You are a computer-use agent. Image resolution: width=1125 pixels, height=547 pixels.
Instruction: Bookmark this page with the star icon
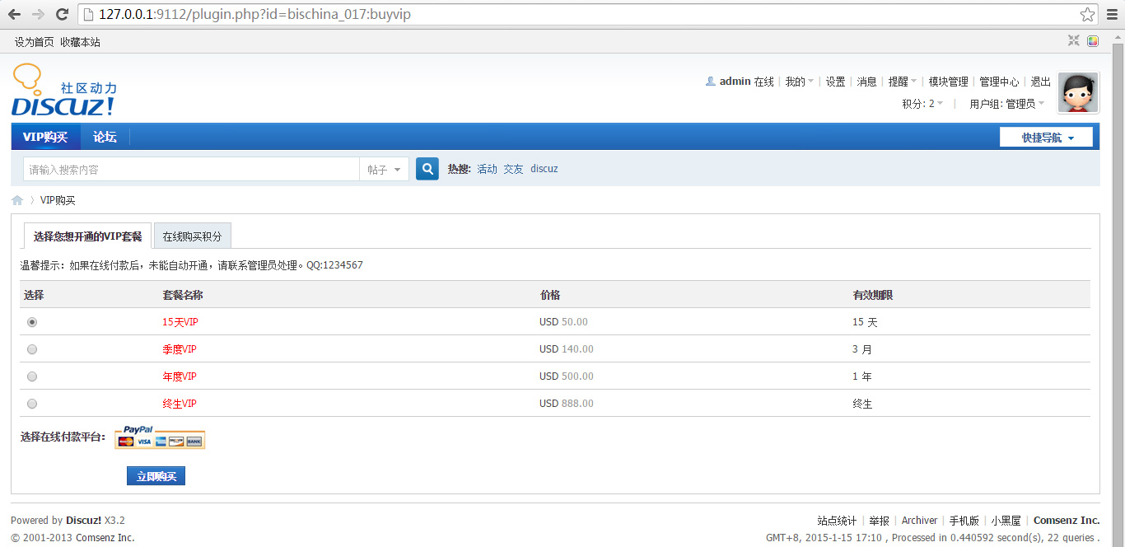1088,14
